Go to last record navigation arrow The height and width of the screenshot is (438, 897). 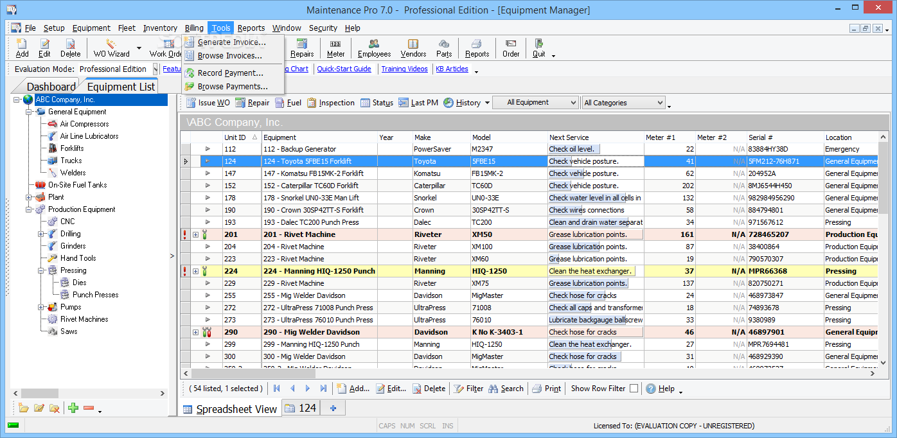pos(323,389)
